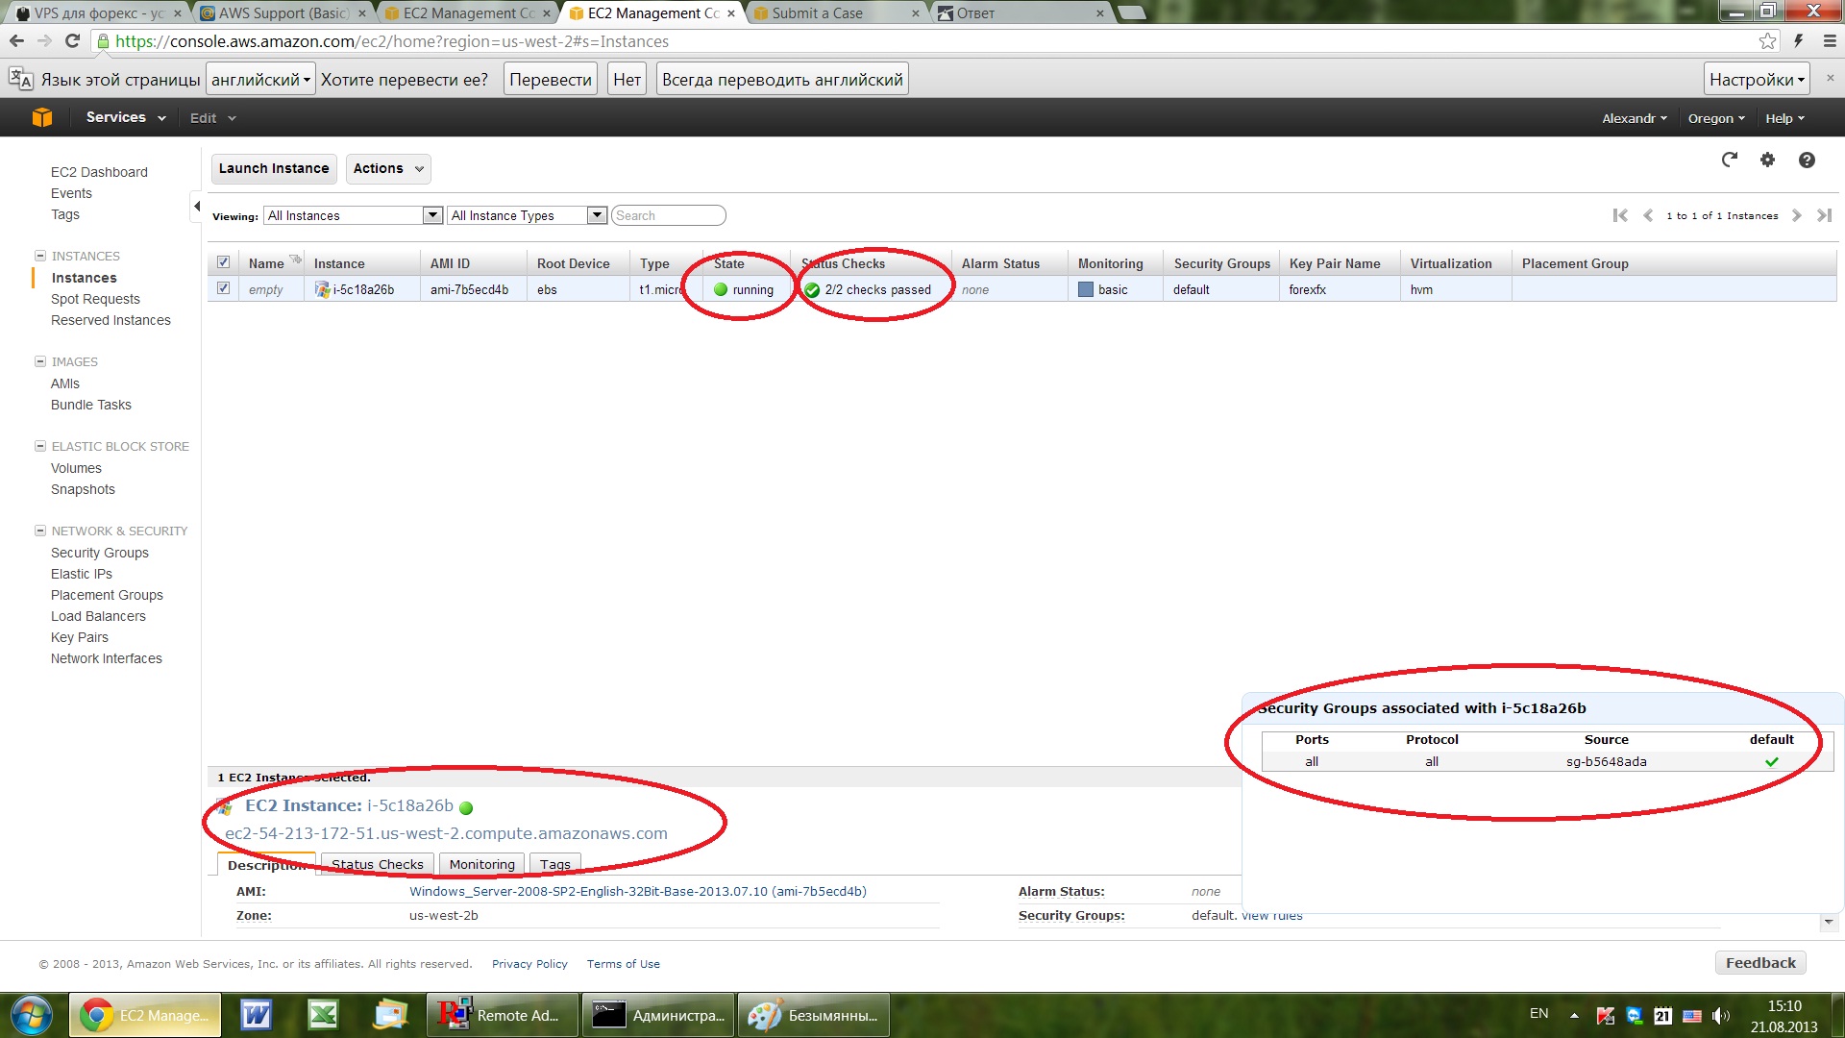Toggle the select-all instances checkbox
Viewport: 1845px width, 1038px height.
224,262
